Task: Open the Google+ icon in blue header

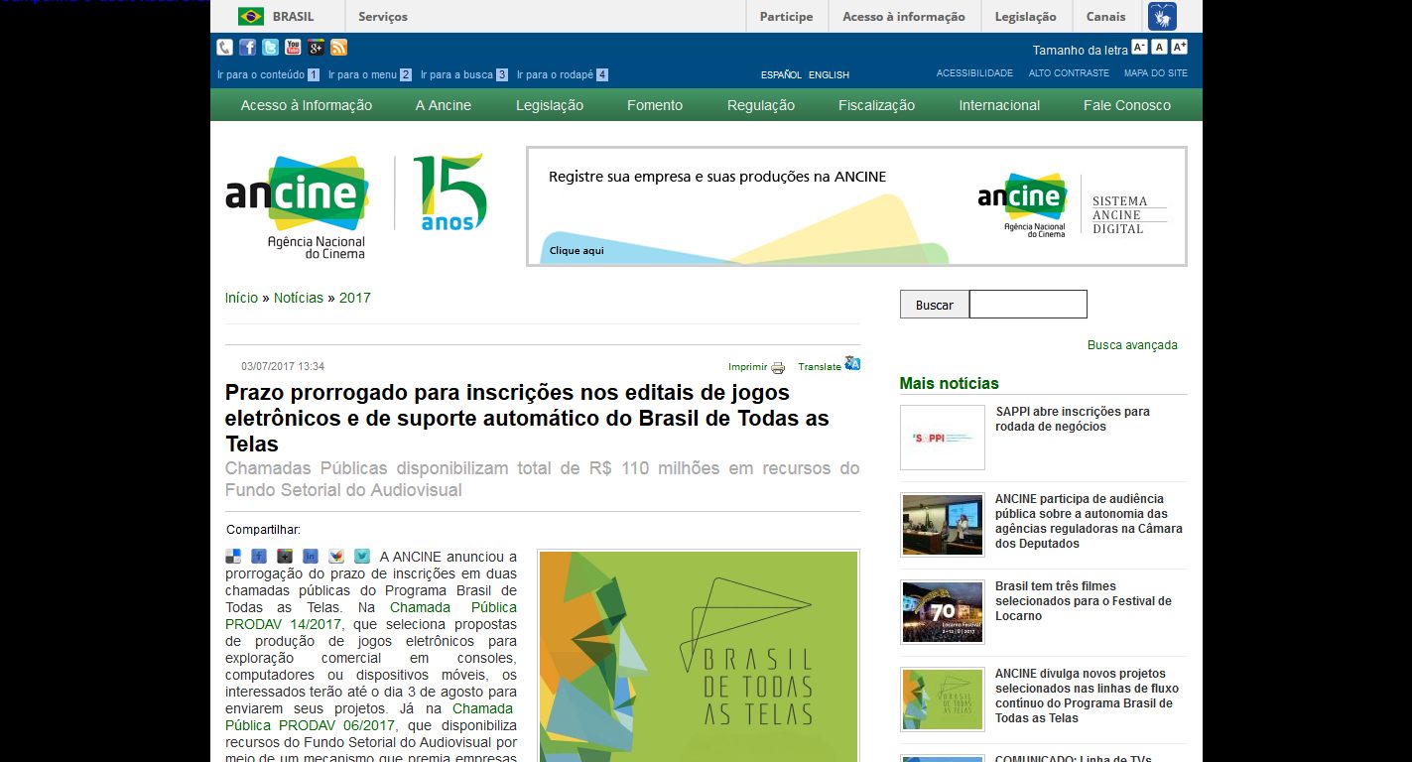Action: pos(316,47)
